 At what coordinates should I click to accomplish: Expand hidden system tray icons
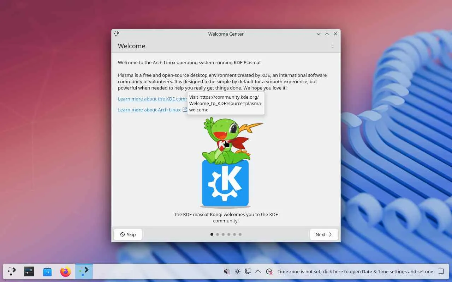tap(258, 271)
